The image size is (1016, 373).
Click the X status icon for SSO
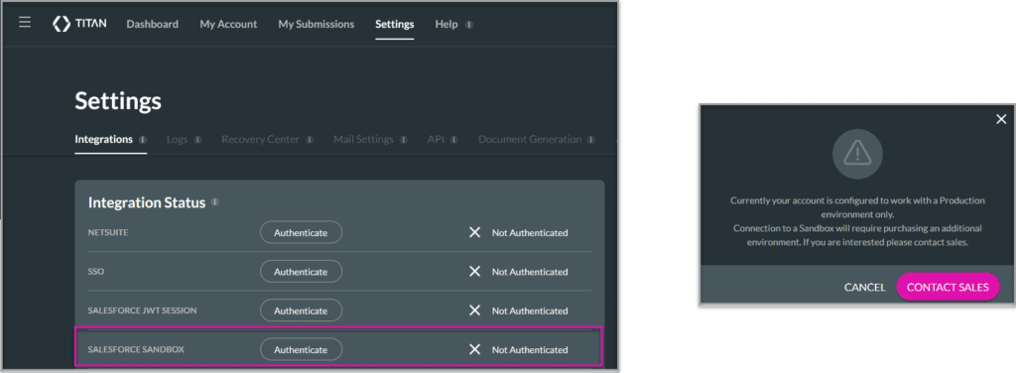[475, 272]
